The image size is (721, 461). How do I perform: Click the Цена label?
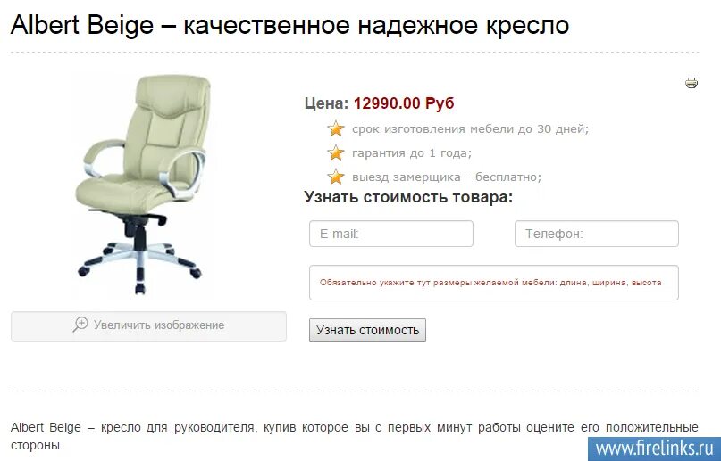(x=327, y=103)
